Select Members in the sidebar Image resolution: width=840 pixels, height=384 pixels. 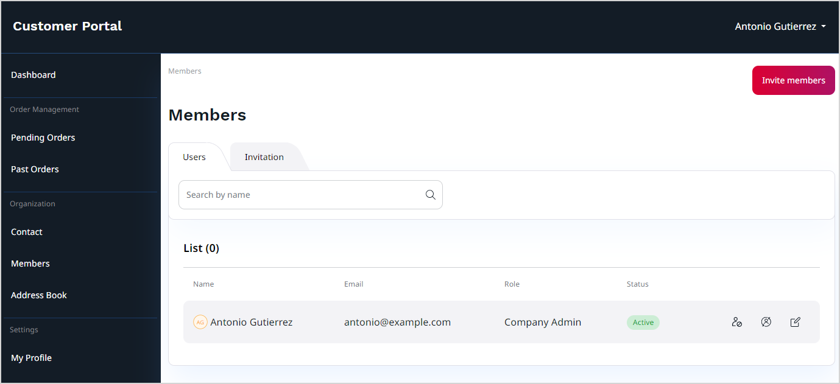click(x=30, y=264)
